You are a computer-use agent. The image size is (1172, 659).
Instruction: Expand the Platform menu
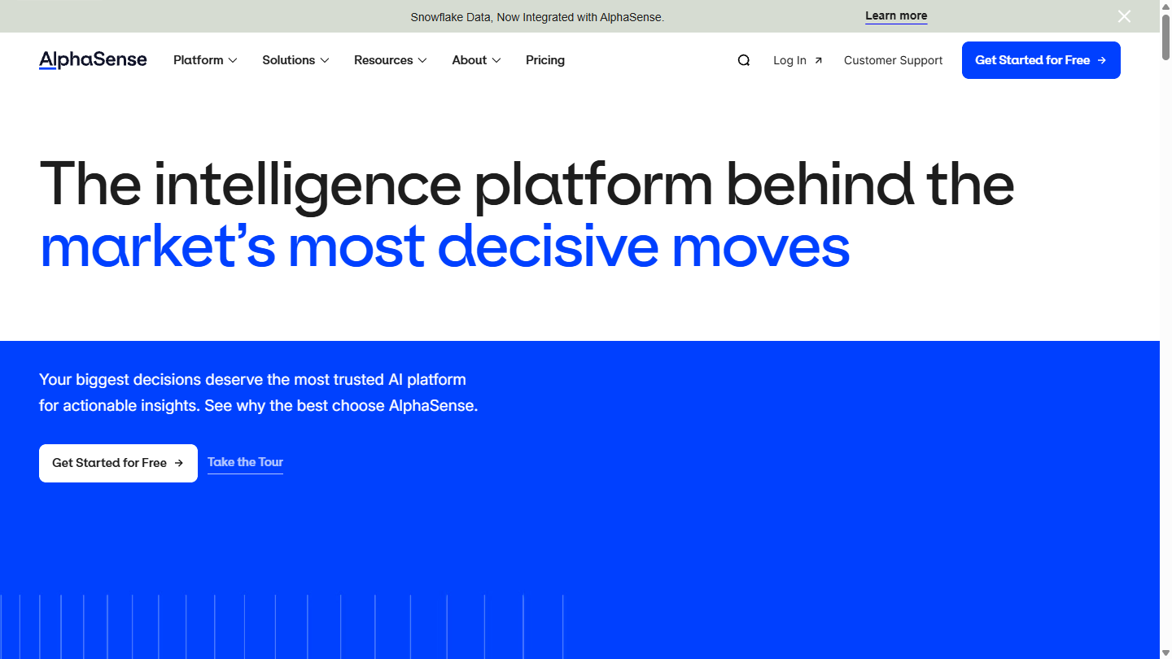pos(205,60)
